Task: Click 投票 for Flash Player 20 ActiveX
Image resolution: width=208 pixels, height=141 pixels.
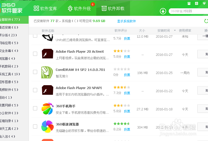Action: [127, 57]
